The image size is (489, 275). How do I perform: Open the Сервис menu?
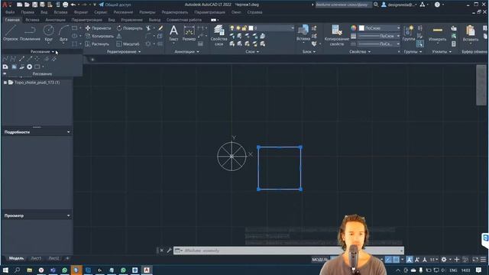[100, 12]
